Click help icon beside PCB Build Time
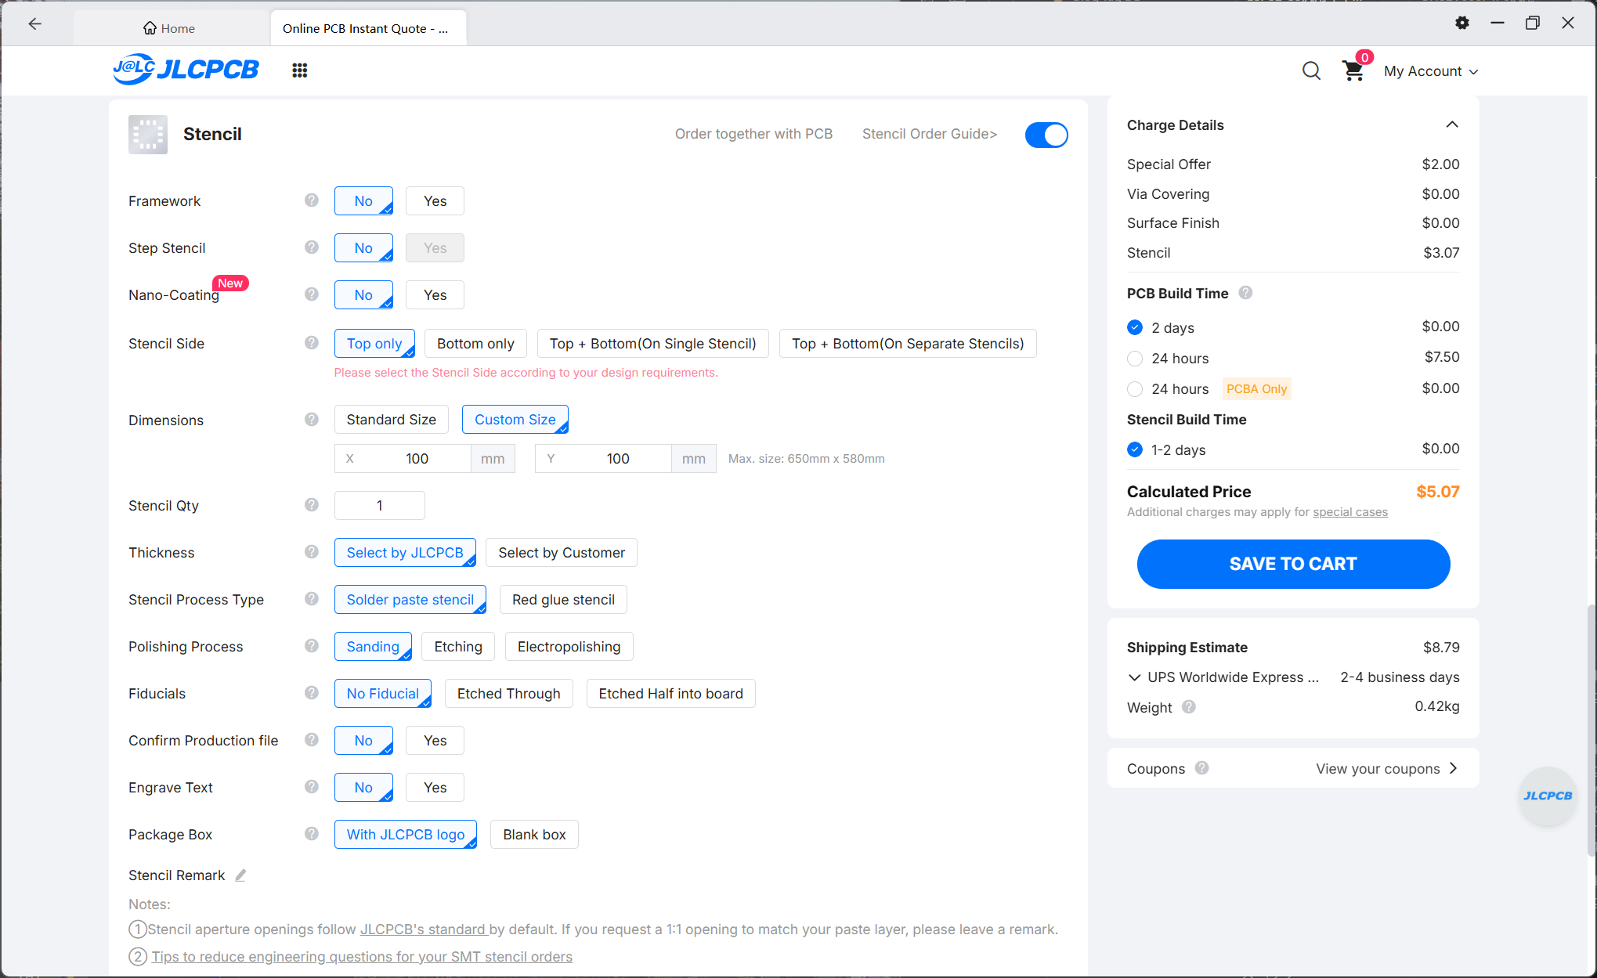Screen dimensions: 1597x978 [1245, 293]
